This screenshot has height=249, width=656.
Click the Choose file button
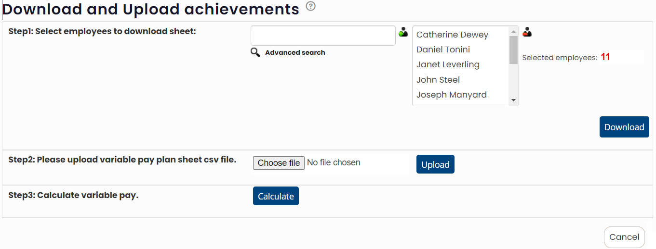coord(279,163)
